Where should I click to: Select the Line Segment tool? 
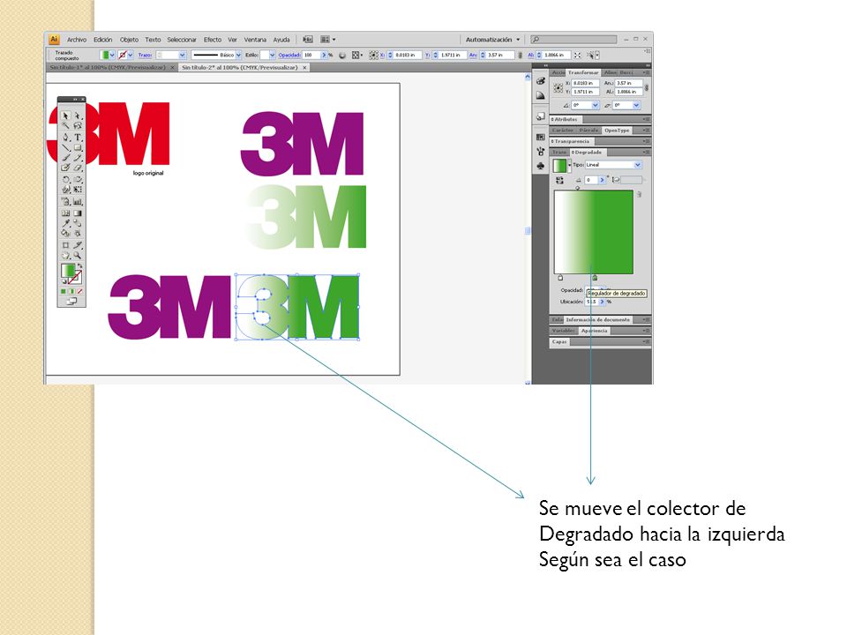pos(65,147)
